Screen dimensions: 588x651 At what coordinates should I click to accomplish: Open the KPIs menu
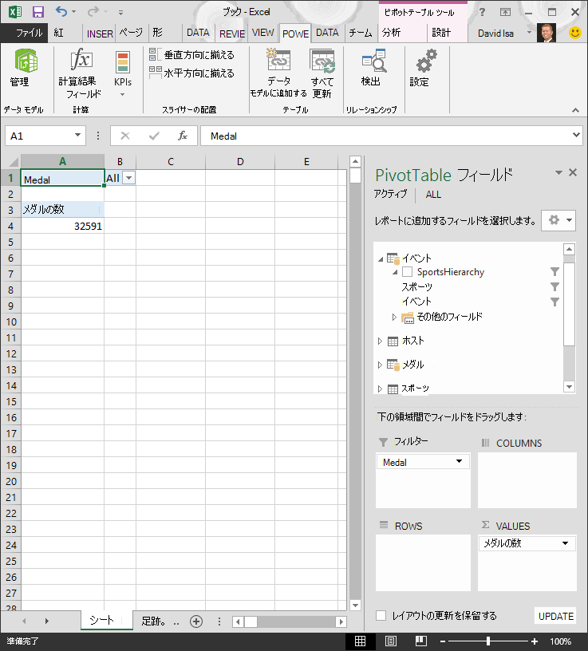[x=123, y=73]
